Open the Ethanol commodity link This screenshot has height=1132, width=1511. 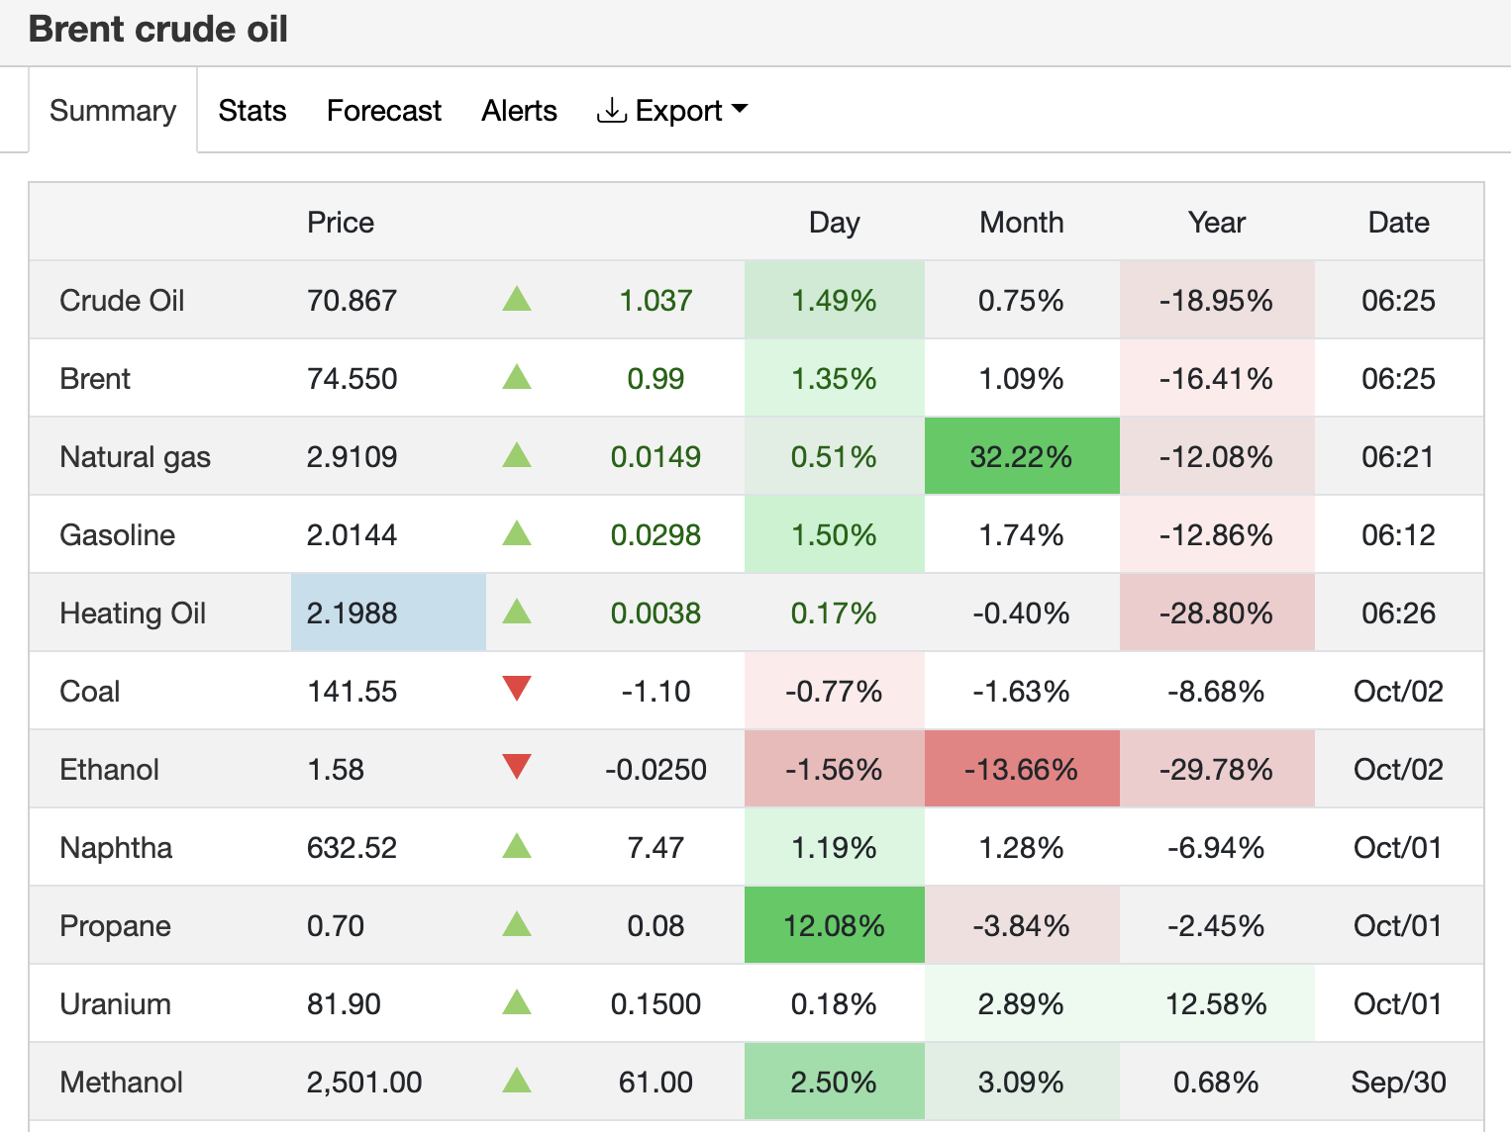(x=109, y=769)
